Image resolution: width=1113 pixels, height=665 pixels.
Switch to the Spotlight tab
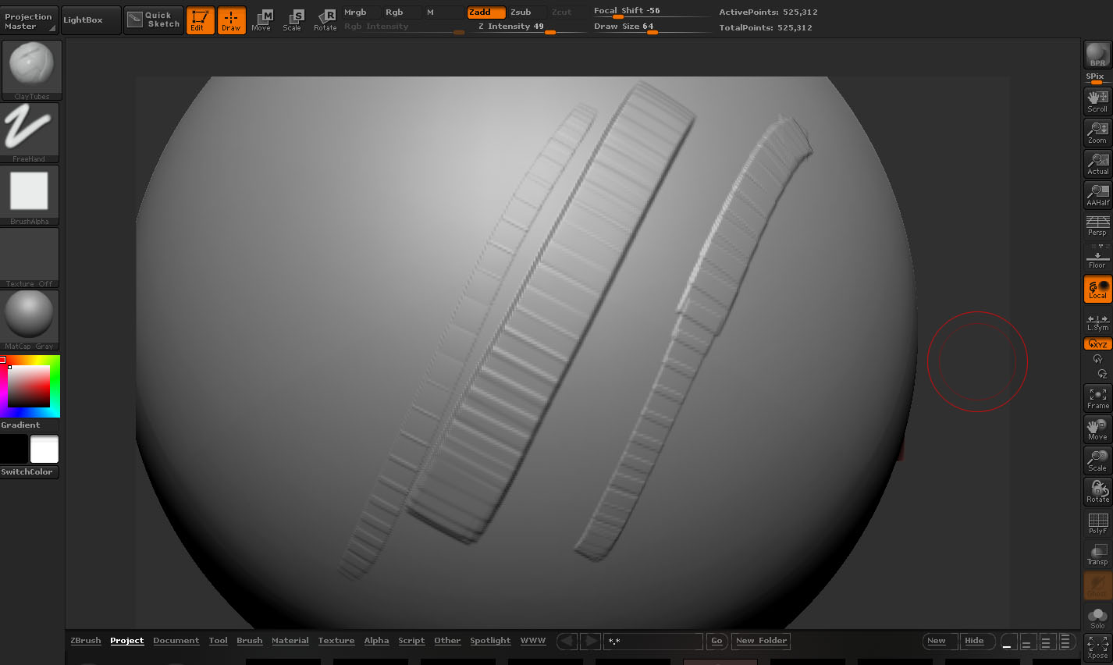coord(490,641)
